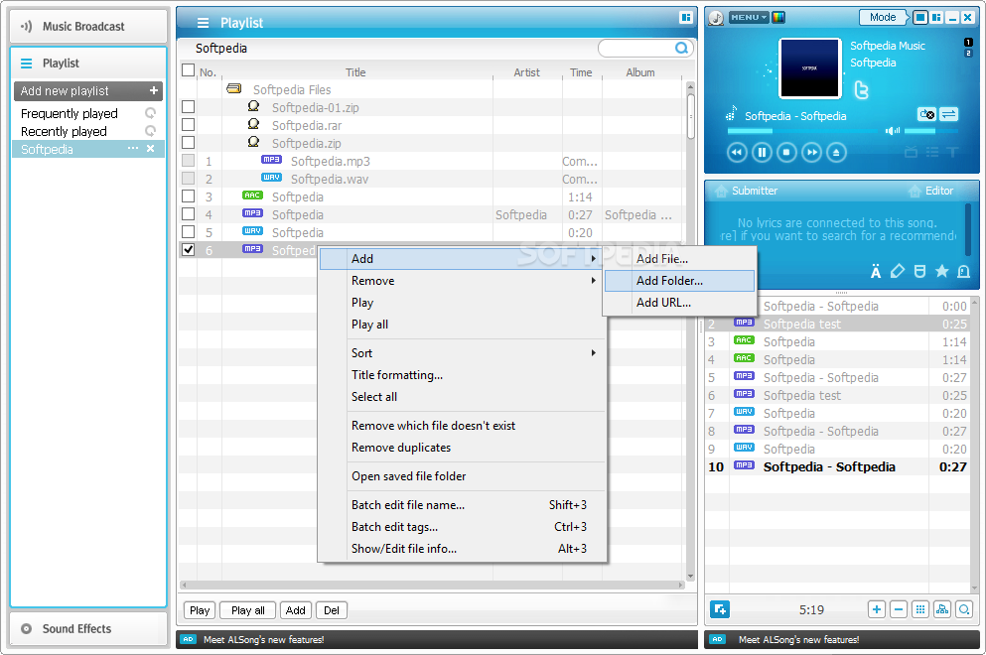
Task: Open the video TV icon in player
Action: [x=911, y=152]
